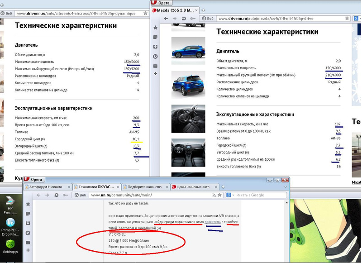Open blue Mazda rear-view thumbnail
The height and width of the screenshot is (263, 362).
(188, 85)
